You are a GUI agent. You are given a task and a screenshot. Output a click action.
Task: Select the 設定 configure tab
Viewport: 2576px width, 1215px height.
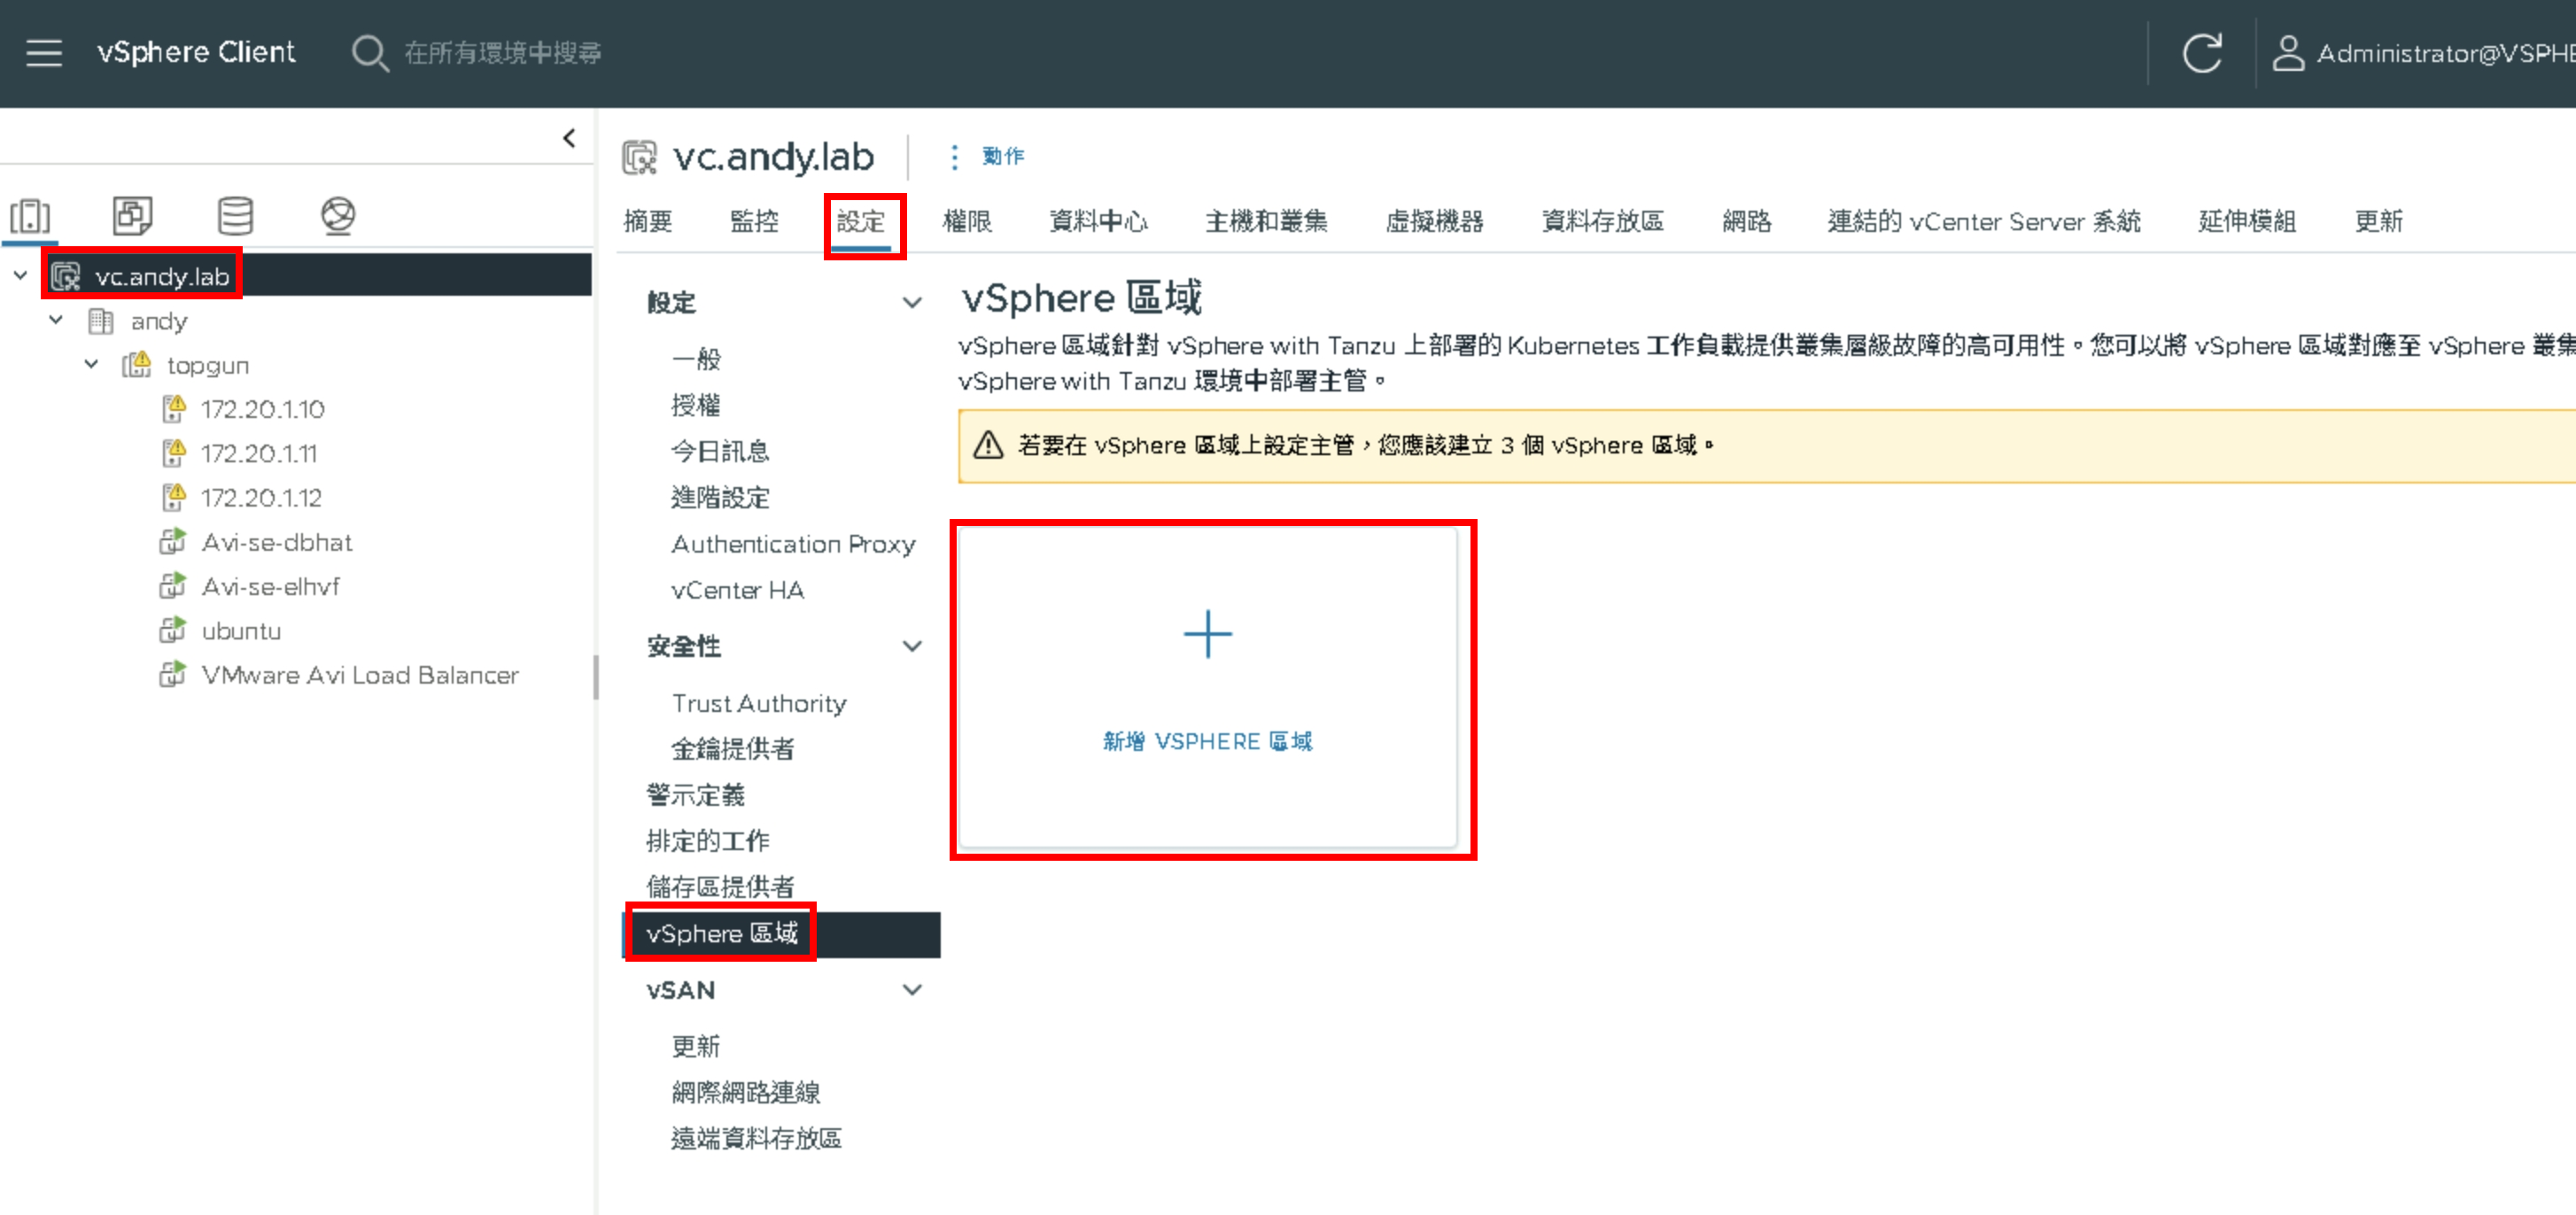(861, 221)
